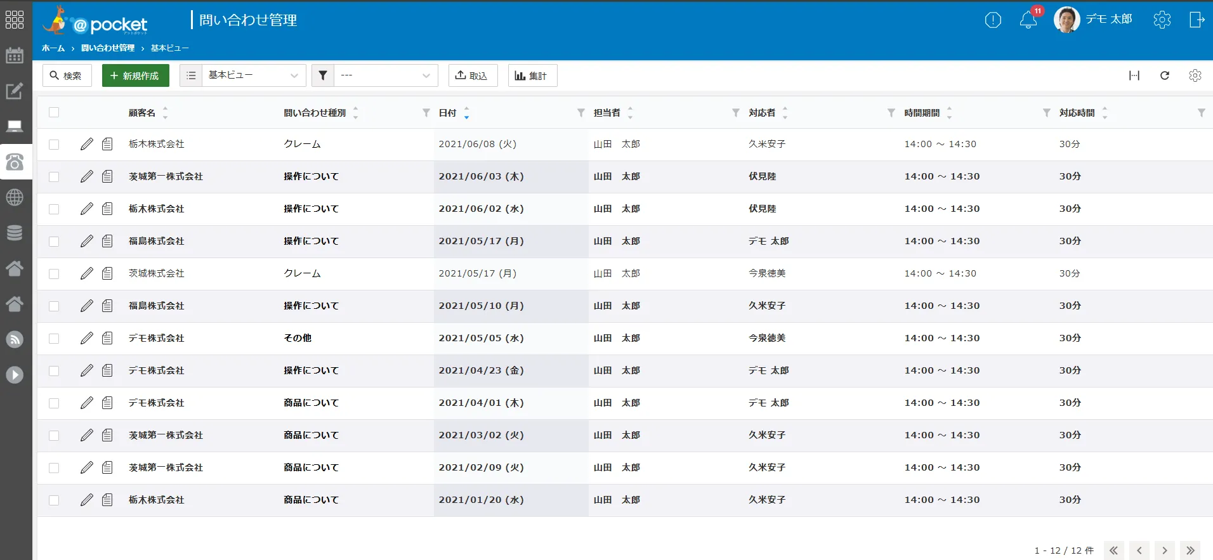
Task: Go to previous page of results
Action: point(1139,550)
